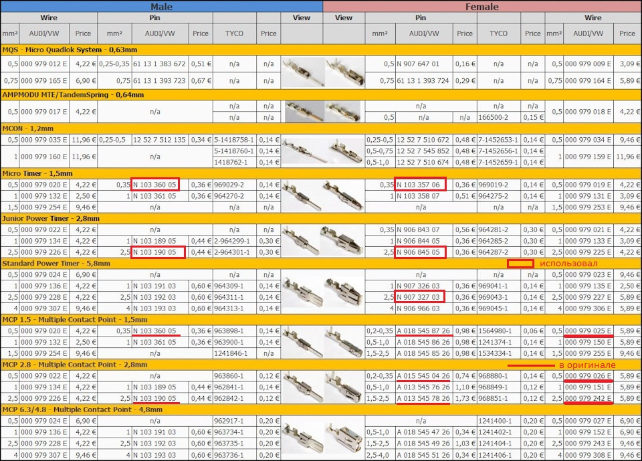Select female pin N 103 357 06
Screen dimensions: 642x461
[418, 185]
